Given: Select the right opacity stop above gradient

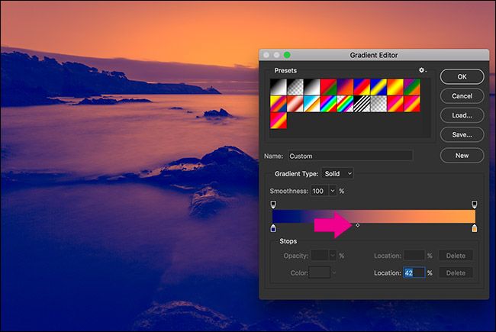Looking at the screenshot, I should point(474,204).
